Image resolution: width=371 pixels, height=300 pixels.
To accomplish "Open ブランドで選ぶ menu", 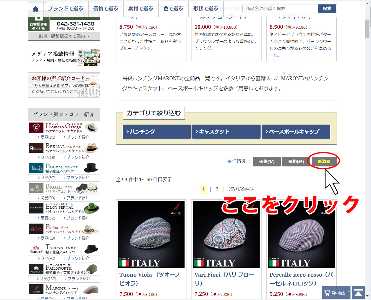I will pyautogui.click(x=66, y=9).
